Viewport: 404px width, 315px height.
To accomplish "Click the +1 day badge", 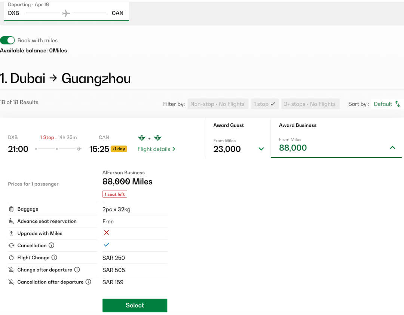I will (x=119, y=149).
